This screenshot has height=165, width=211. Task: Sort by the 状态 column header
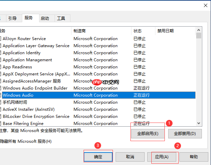point(143,31)
